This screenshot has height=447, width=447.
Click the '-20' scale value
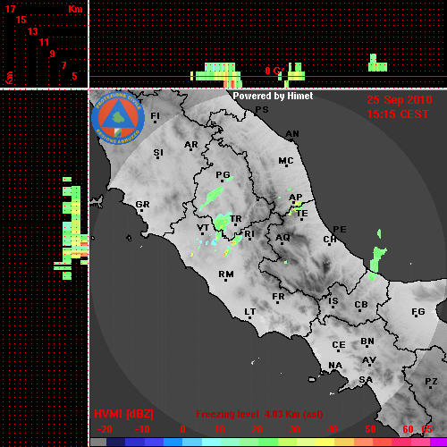[x=105, y=429]
